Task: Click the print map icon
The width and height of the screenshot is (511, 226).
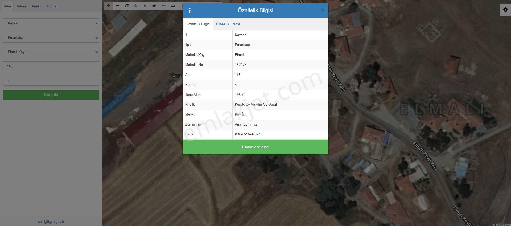Action: 173,6
